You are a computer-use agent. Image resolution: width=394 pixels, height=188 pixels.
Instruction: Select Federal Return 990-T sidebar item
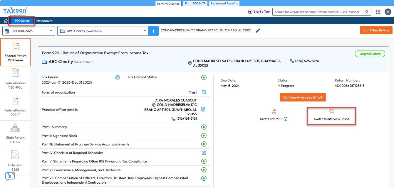[15, 106]
